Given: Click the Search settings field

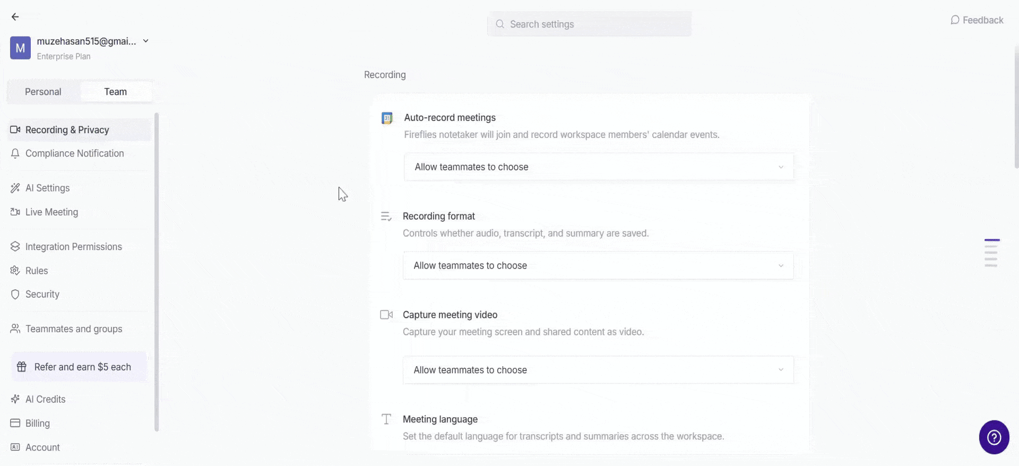Looking at the screenshot, I should [589, 24].
